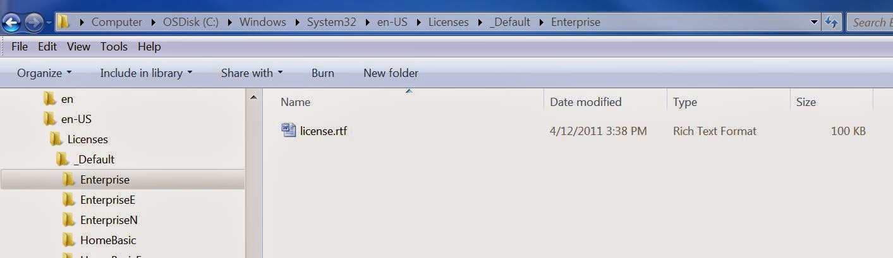Expand the address bar history dropdown arrow
This screenshot has height=258, width=893.
point(815,22)
